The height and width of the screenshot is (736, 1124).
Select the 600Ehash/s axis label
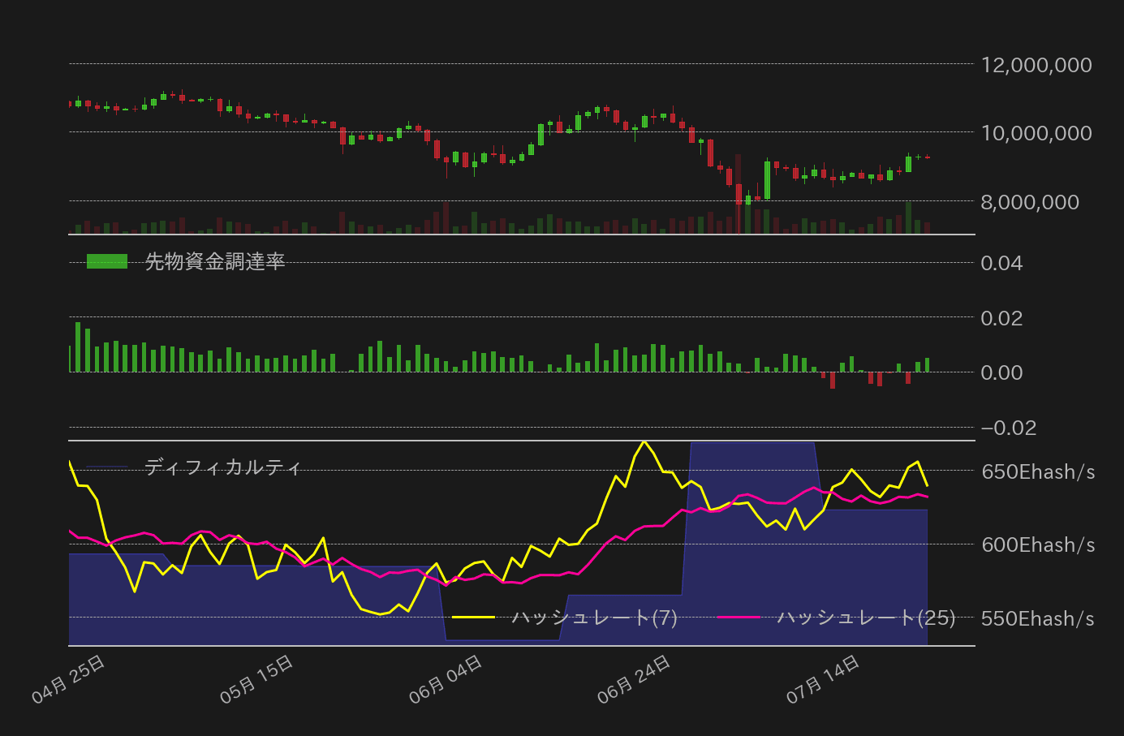point(1038,544)
